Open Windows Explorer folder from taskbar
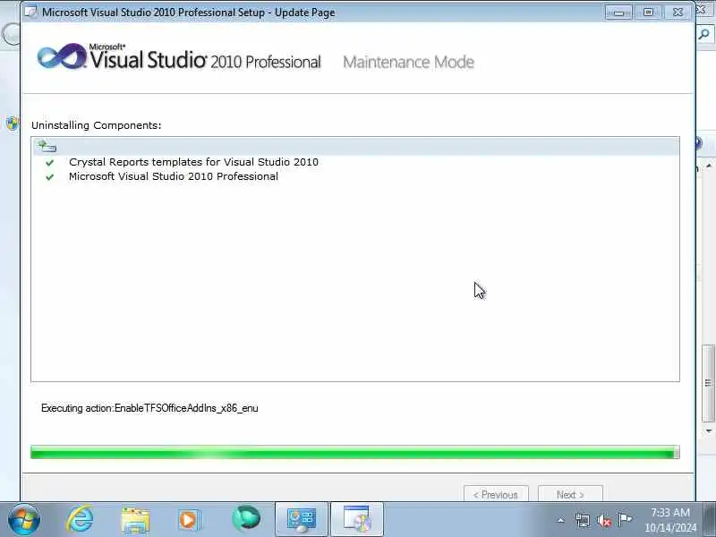This screenshot has width=716, height=537. pos(135,520)
